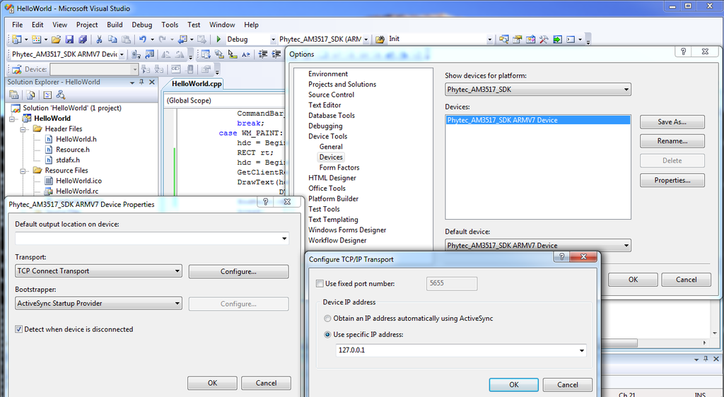The width and height of the screenshot is (724, 397).
Task: Uncheck Detect when device is disconnected
Action: (18, 329)
